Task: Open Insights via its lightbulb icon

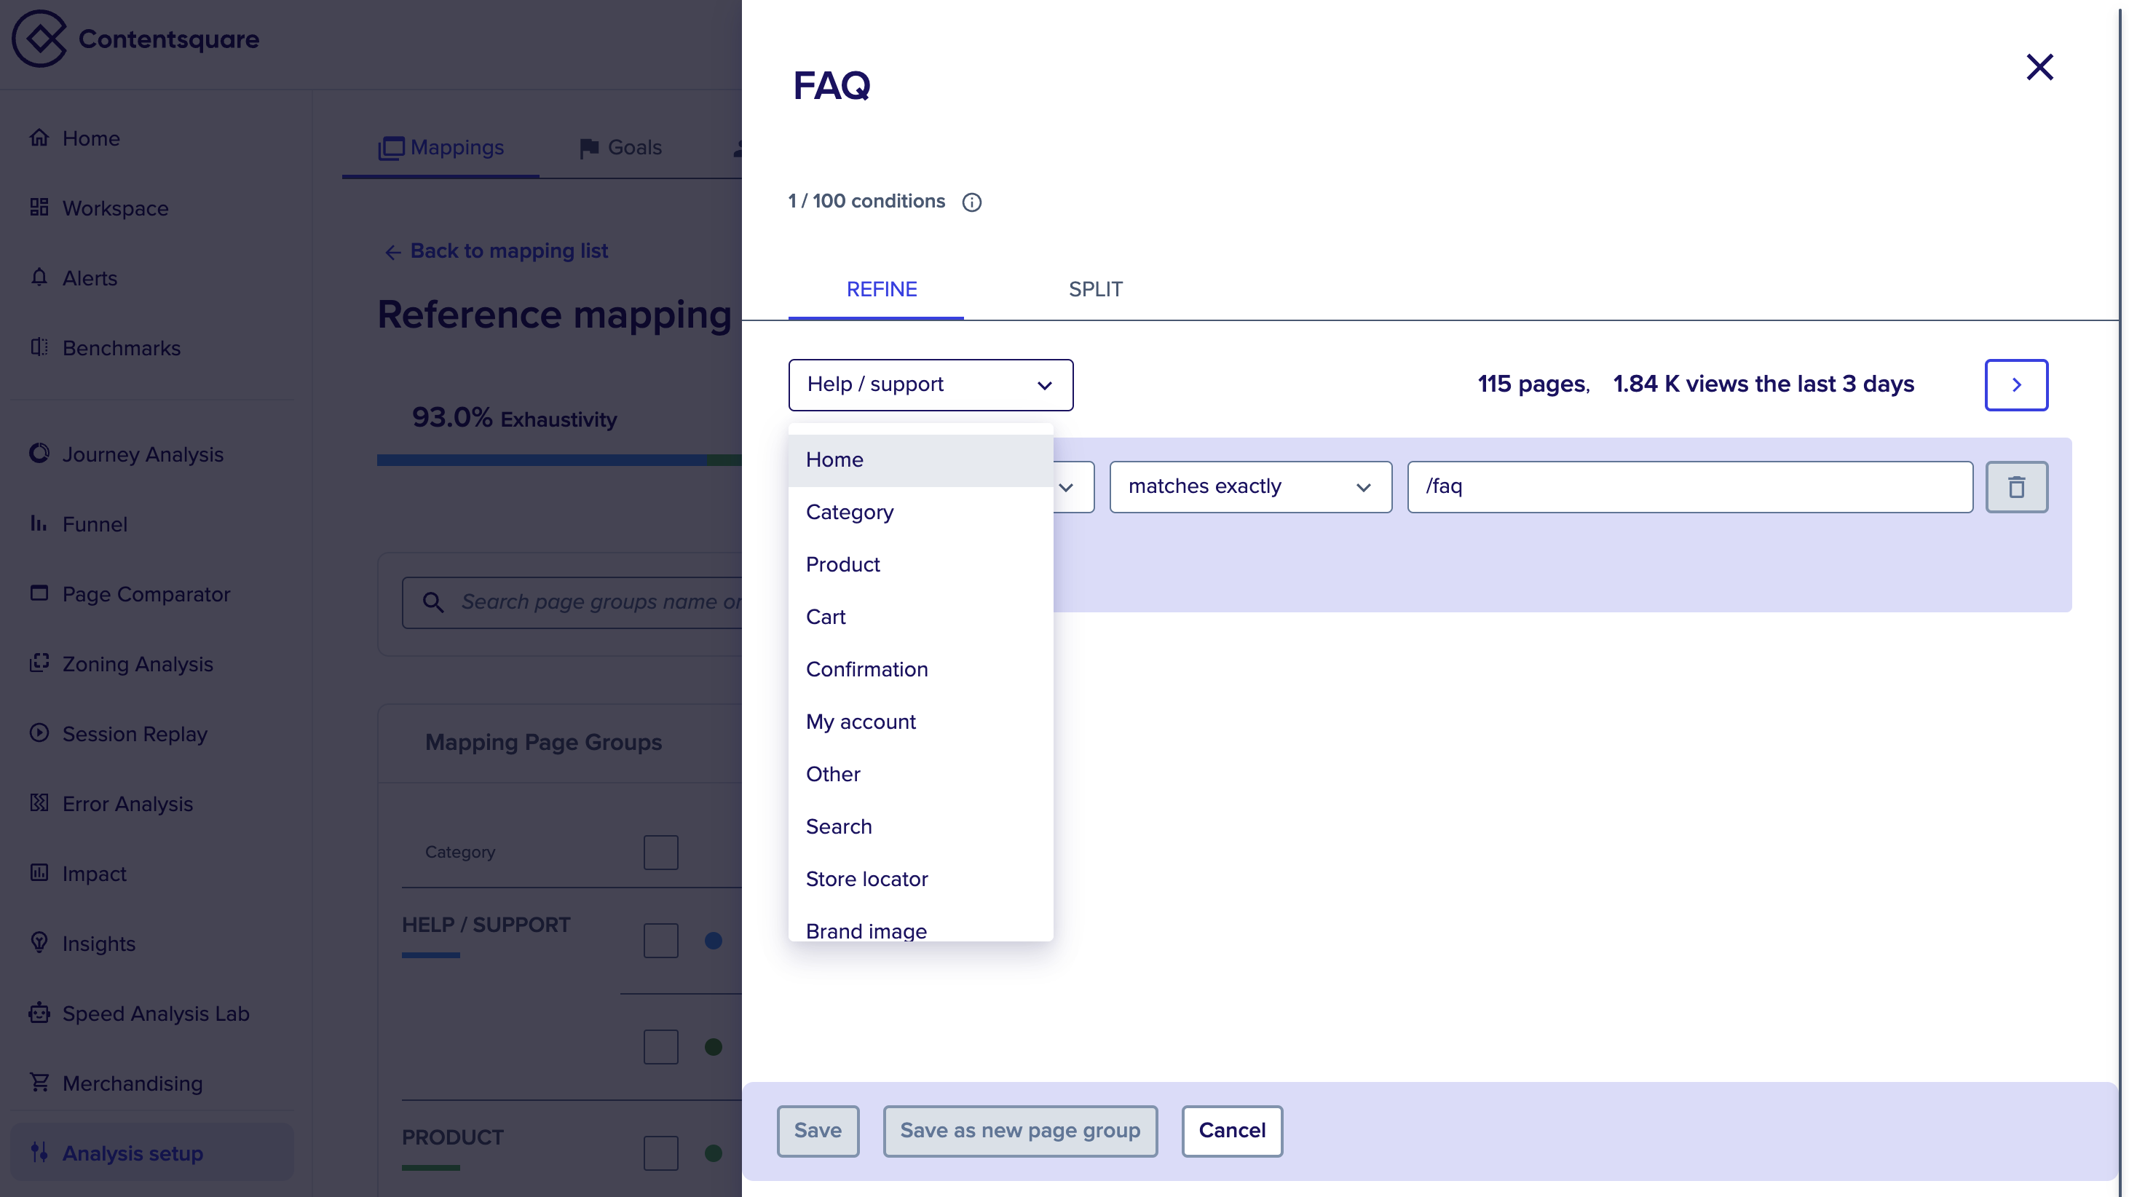Action: point(39,942)
